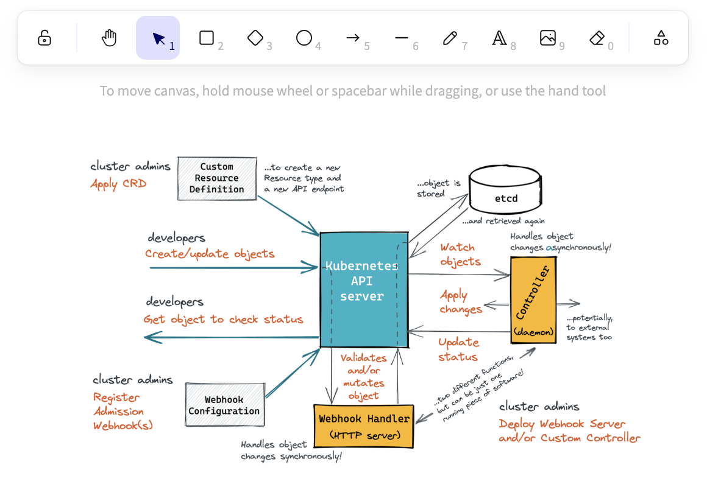
Task: Click "Create/update objects" text
Action: 210,254
